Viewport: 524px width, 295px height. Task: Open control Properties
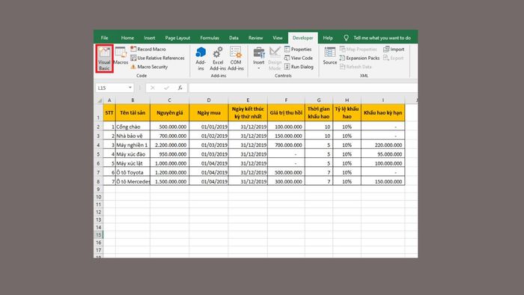[298, 49]
